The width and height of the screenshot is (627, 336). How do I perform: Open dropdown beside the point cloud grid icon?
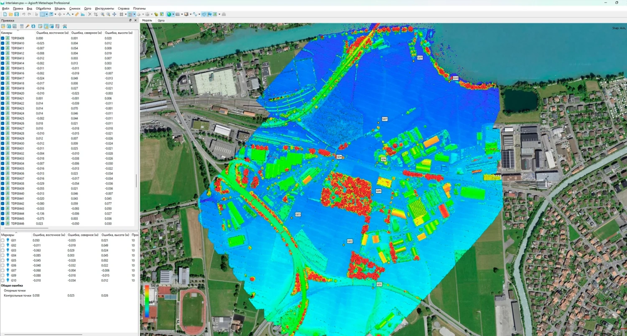[x=134, y=14]
